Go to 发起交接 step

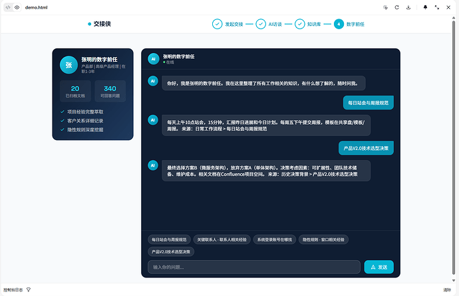click(228, 24)
